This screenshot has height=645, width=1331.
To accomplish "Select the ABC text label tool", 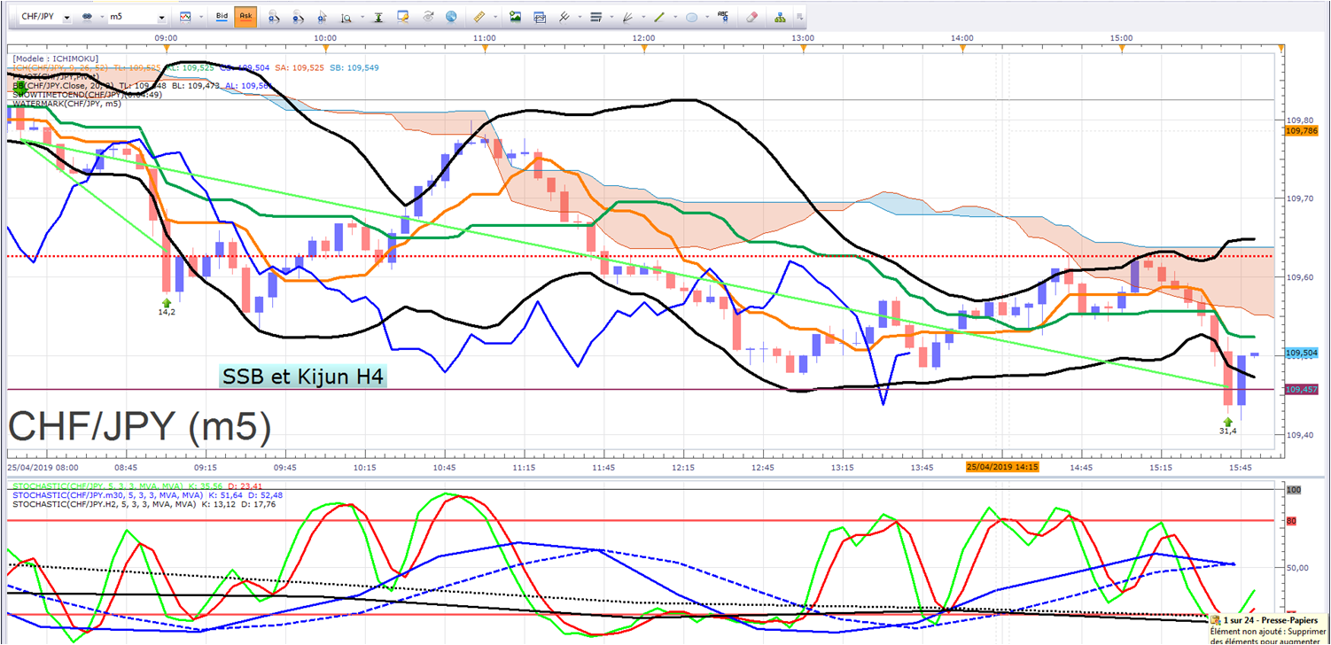I will [724, 17].
